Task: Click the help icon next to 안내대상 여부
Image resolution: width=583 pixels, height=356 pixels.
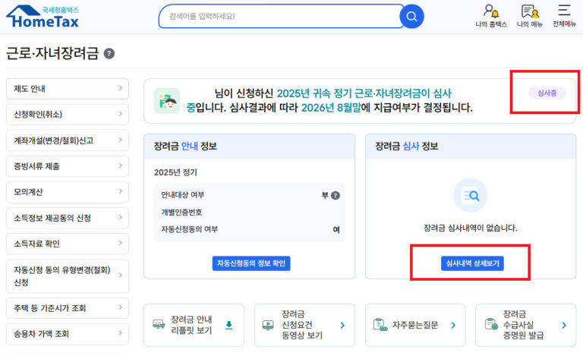Action: 336,196
